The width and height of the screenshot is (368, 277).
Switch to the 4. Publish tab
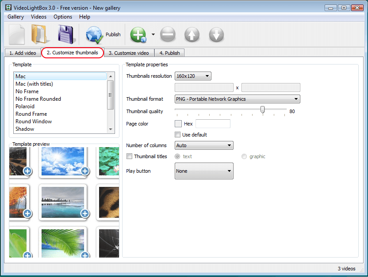coord(170,53)
